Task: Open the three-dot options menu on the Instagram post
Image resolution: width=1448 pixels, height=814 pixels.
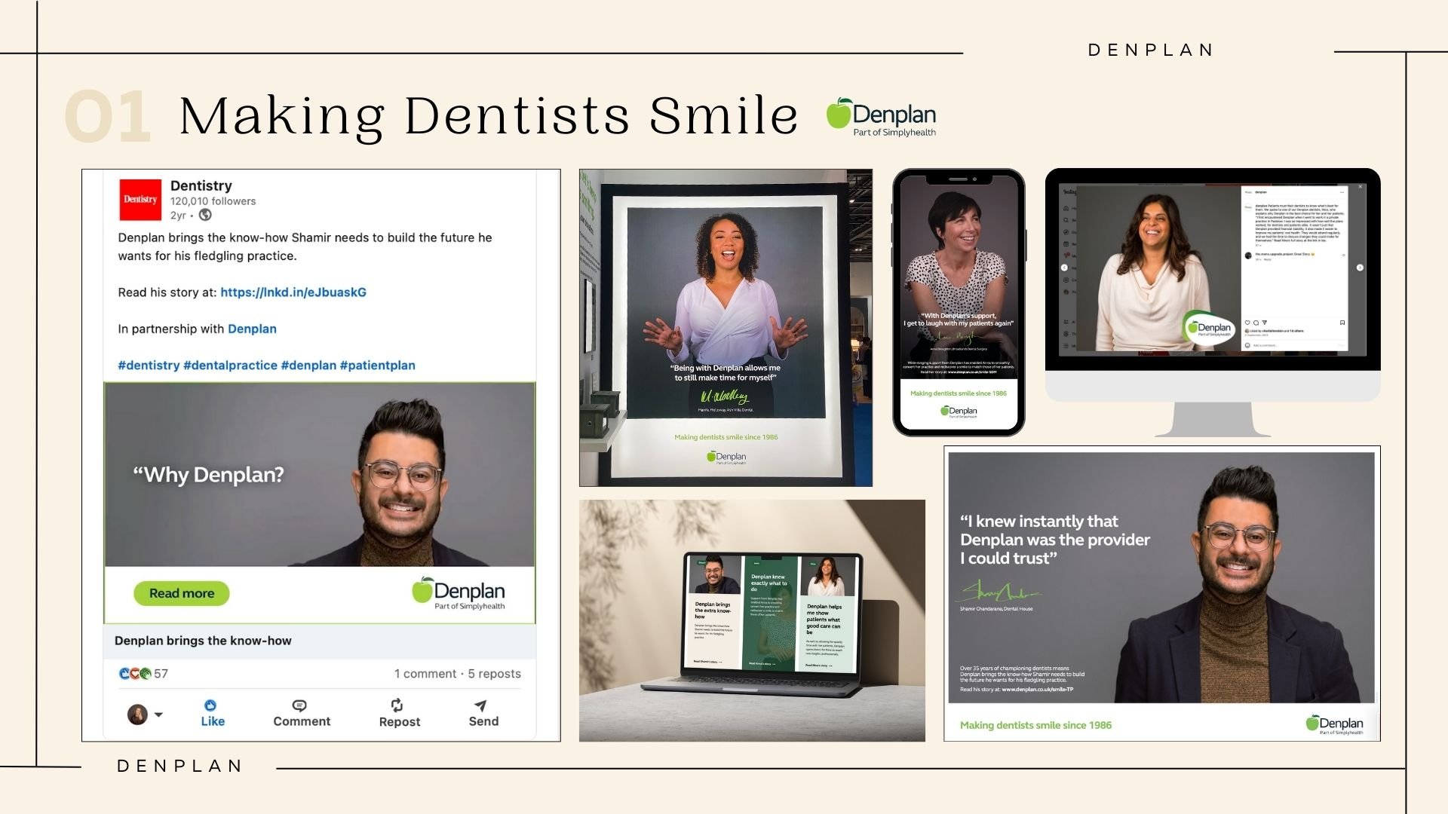Action: pos(1342,192)
